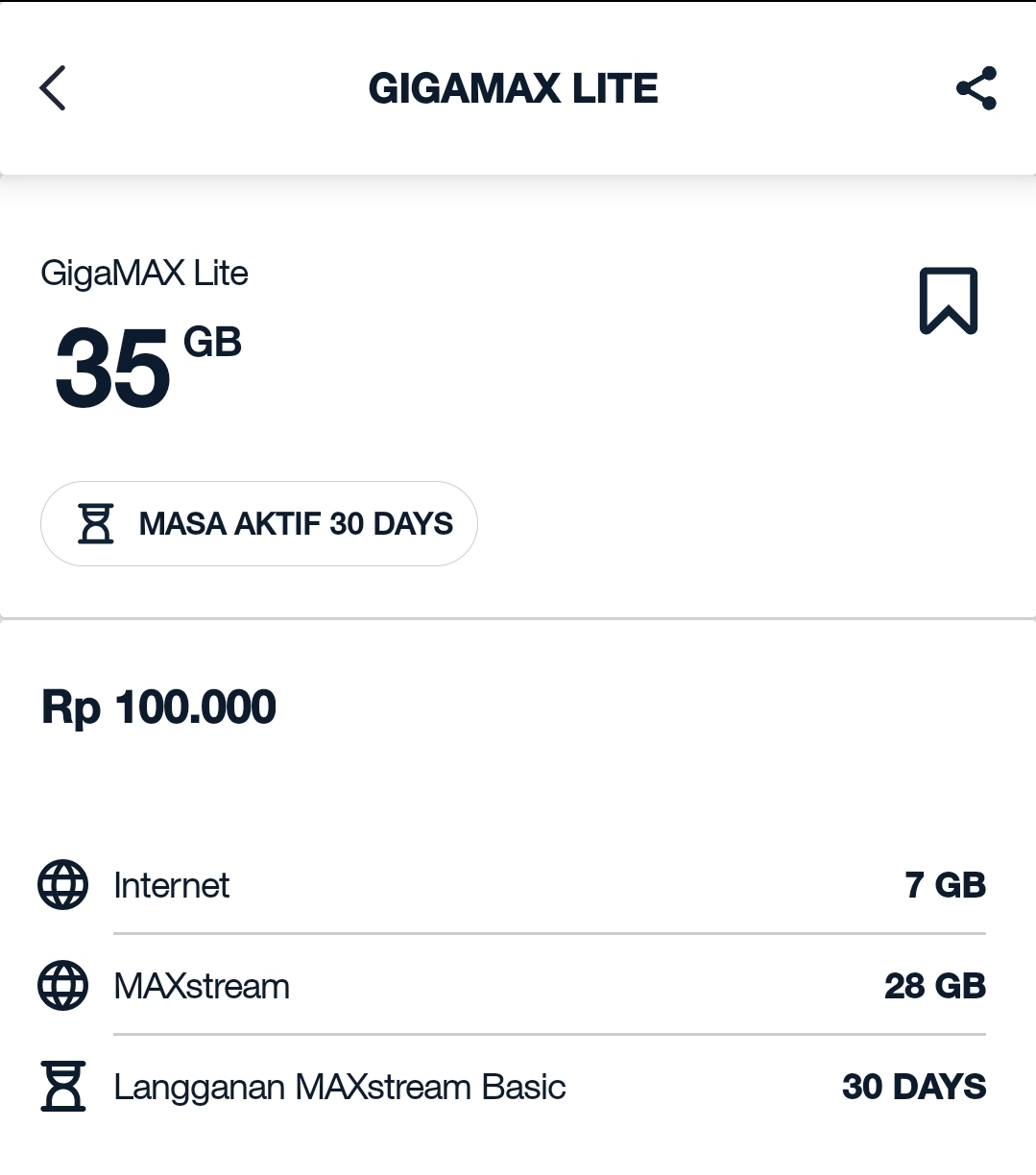1036x1175 pixels.
Task: Share the GigaMAX Lite package
Action: point(976,88)
